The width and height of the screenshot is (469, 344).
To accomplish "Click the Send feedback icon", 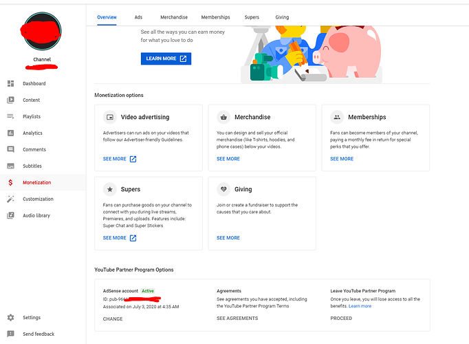I will pyautogui.click(x=10, y=334).
